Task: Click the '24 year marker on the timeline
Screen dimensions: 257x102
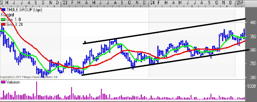Action: tap(152, 3)
